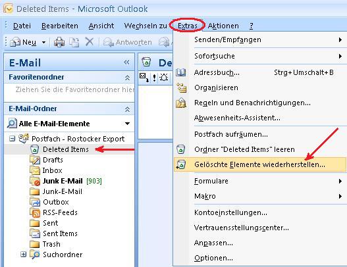The width and height of the screenshot is (347, 267).
Task: Open the Bearbeiten menu
Action: coord(60,26)
